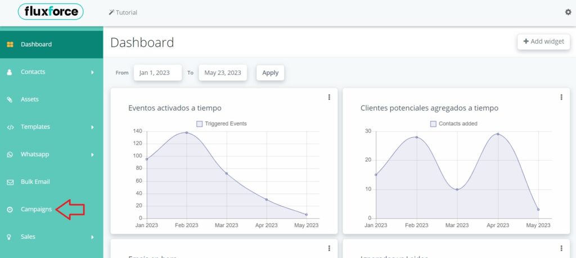The height and width of the screenshot is (258, 576).
Task: Click the Bulk Email envelope icon
Action: tap(10, 182)
